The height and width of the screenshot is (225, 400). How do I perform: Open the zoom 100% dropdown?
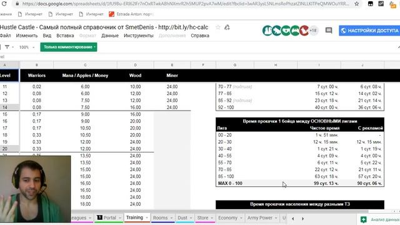(26, 47)
